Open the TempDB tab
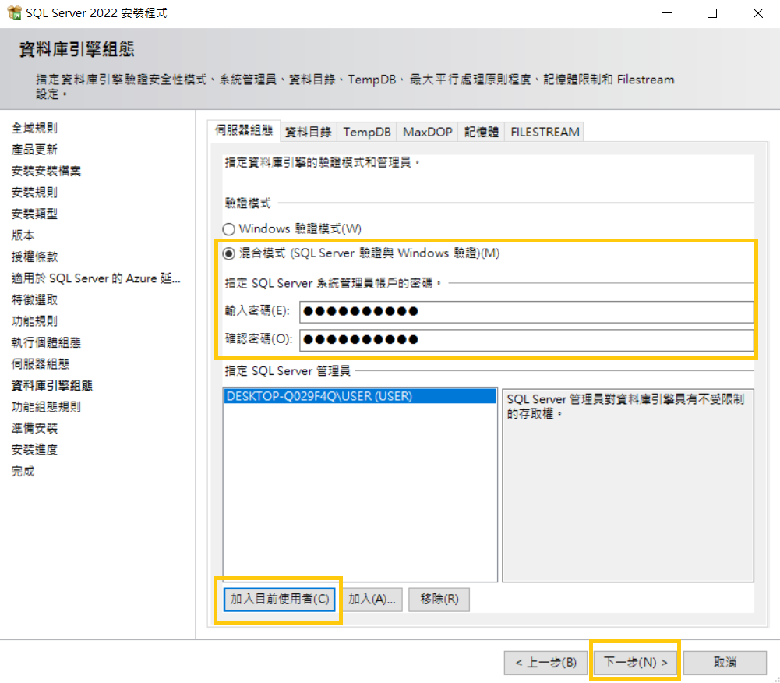Viewport: 780px width, 683px height. (x=366, y=132)
